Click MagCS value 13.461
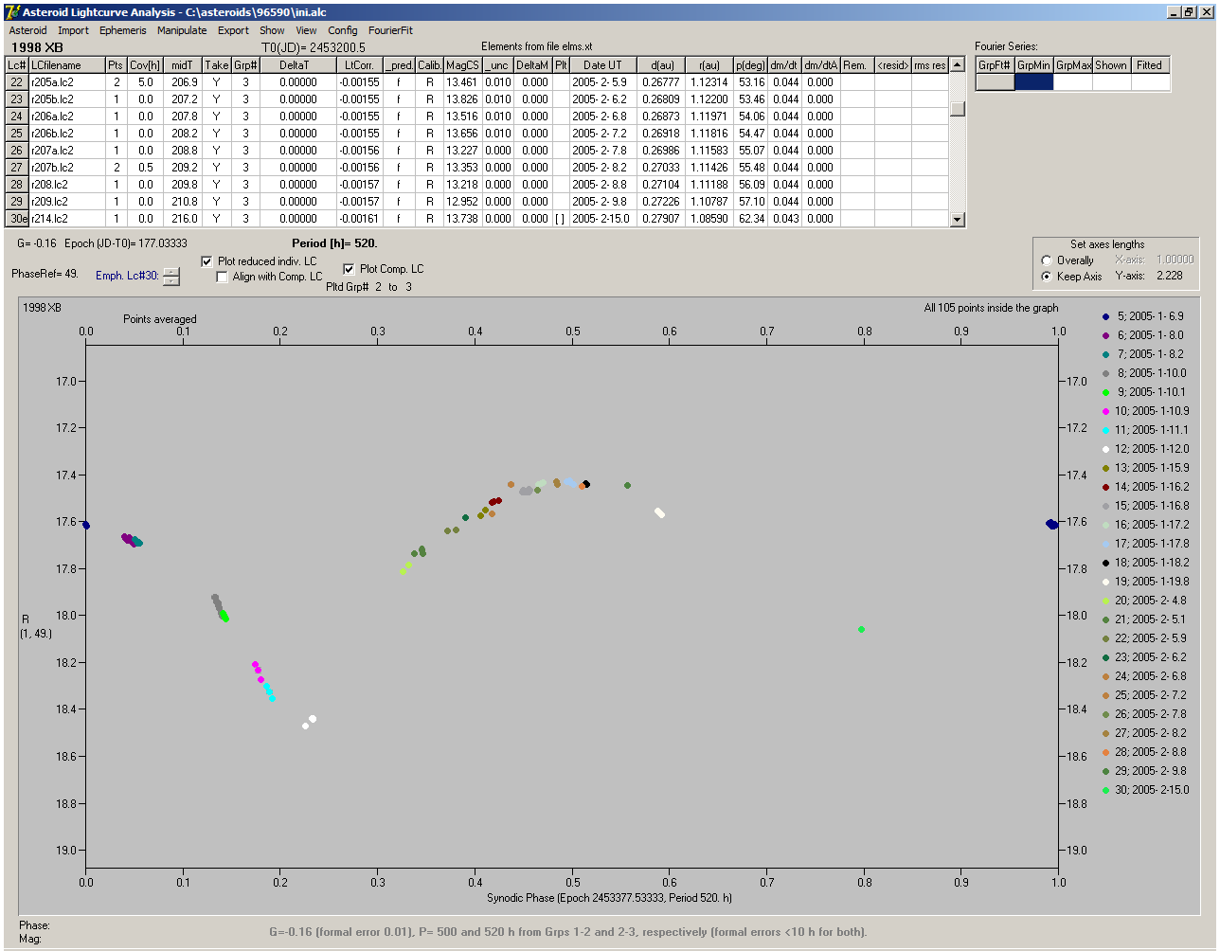Image resolution: width=1220 pixels, height=951 pixels. [462, 82]
